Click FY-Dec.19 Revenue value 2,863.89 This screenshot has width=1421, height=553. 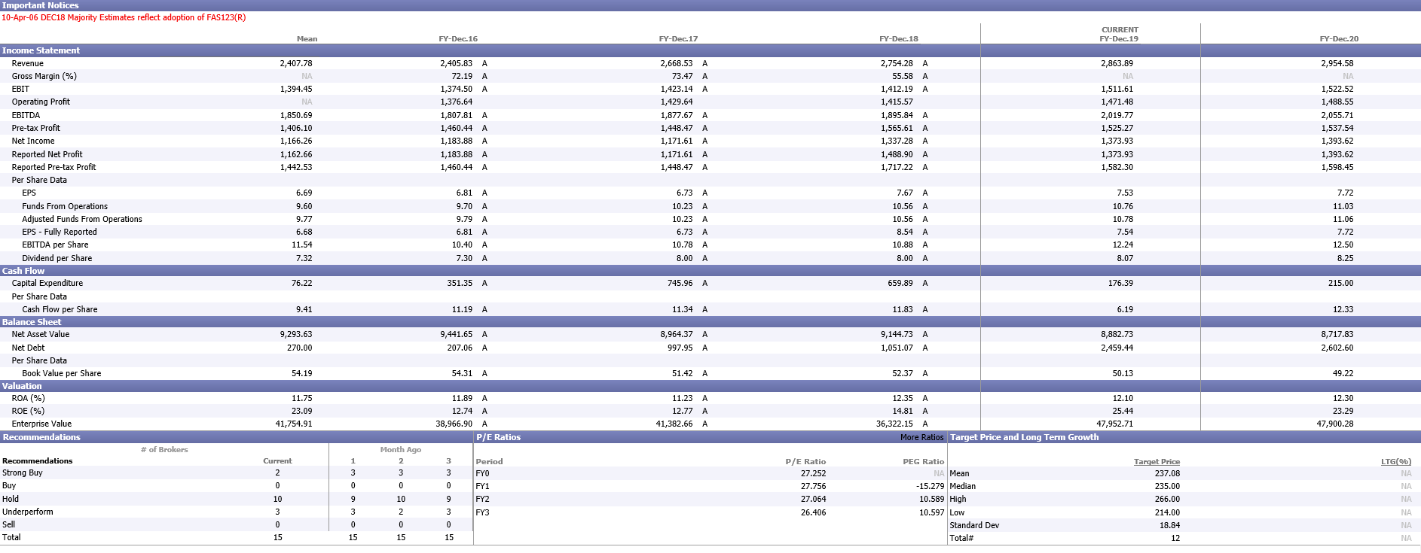[x=1117, y=63]
